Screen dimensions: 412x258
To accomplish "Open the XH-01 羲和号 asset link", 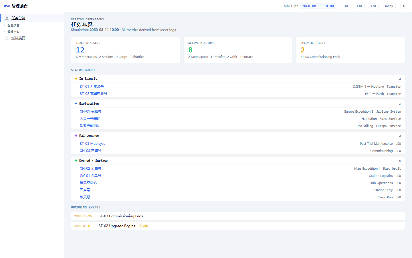I will coord(90,112).
